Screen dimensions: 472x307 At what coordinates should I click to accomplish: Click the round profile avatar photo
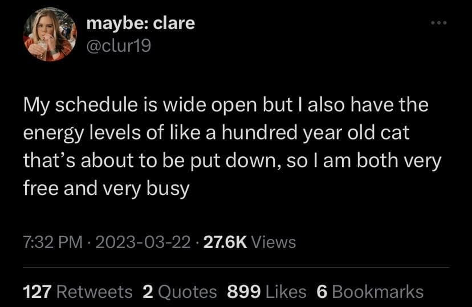coord(48,35)
